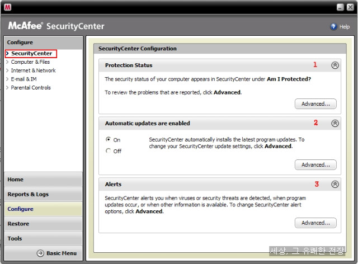This screenshot has width=358, height=264.
Task: Expand E-mail & IM configuration
Action: tap(23, 79)
